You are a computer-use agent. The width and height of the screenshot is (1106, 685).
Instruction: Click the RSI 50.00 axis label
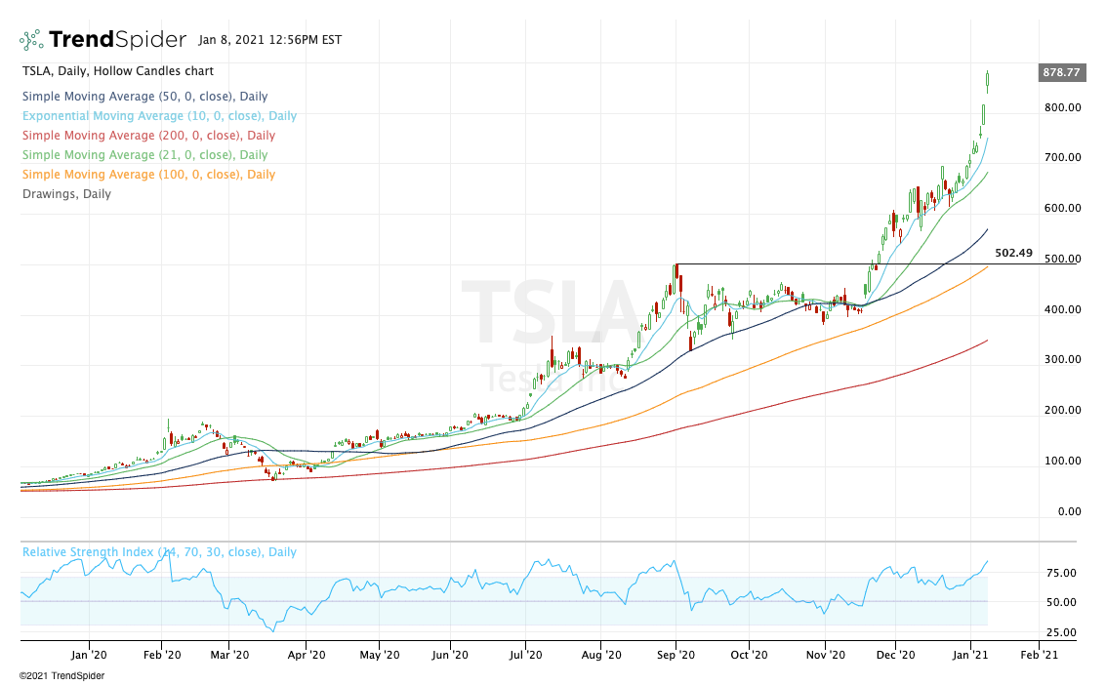[1061, 602]
